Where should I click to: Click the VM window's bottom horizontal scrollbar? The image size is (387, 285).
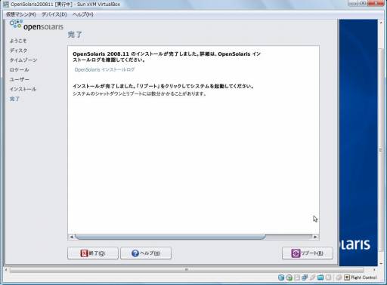click(187, 270)
